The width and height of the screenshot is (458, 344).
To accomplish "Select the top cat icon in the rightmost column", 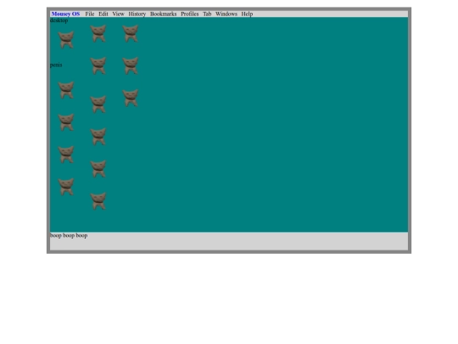I will [x=131, y=33].
